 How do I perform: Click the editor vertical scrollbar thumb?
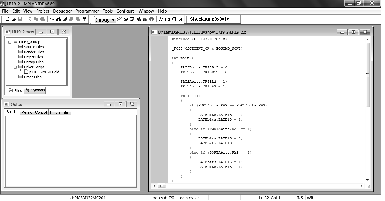pos(367,75)
